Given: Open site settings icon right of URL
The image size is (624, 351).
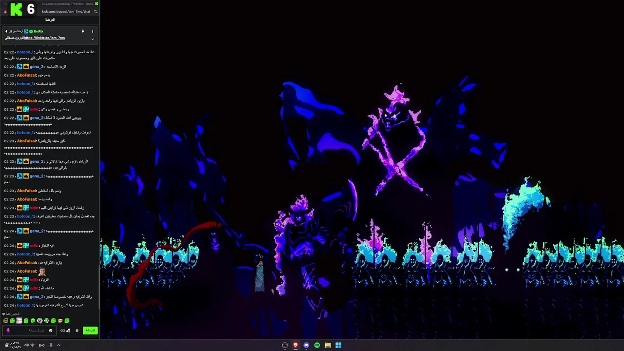Looking at the screenshot, I should click(96, 12).
